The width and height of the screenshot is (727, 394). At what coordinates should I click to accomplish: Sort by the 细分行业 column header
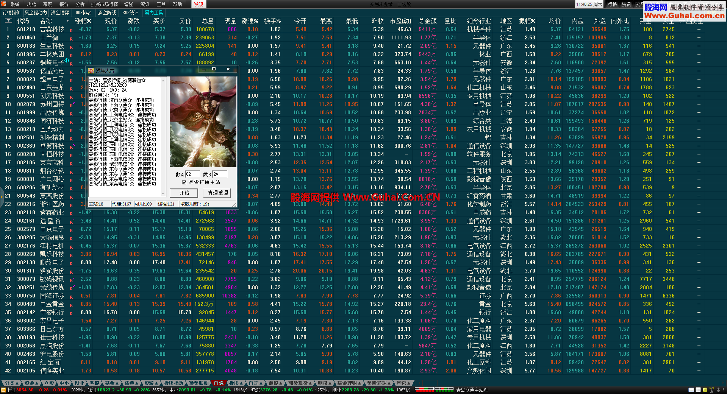pyautogui.click(x=479, y=21)
